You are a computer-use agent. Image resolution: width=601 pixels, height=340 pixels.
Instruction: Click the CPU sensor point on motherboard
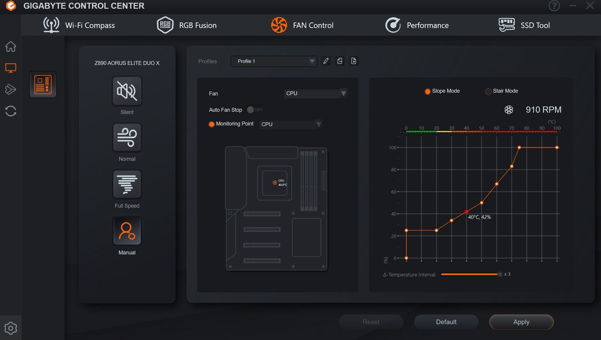[275, 182]
